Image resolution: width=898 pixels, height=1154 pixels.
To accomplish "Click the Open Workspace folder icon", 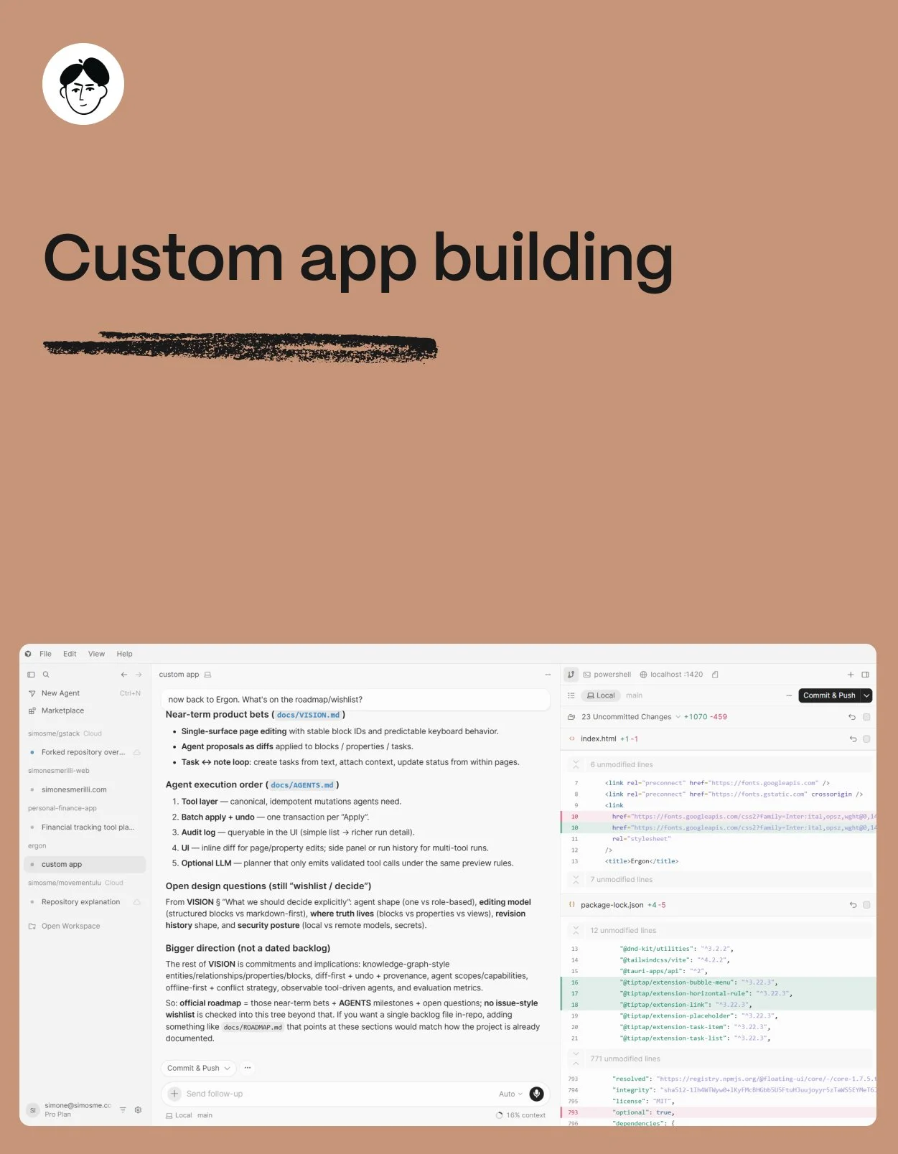I will click(x=32, y=927).
